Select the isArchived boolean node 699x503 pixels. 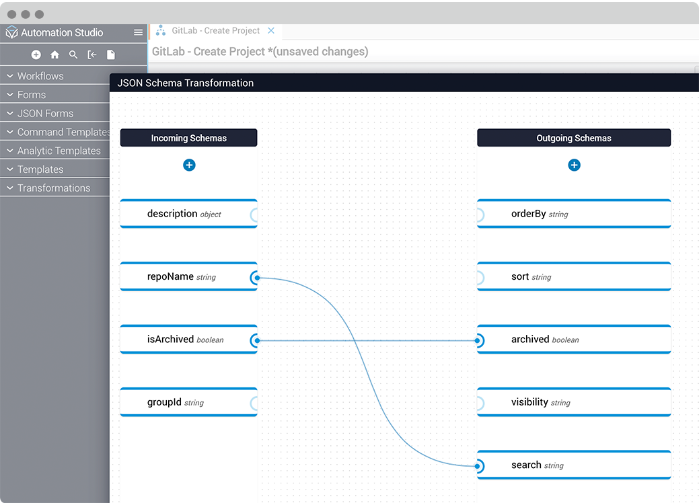[x=188, y=340]
